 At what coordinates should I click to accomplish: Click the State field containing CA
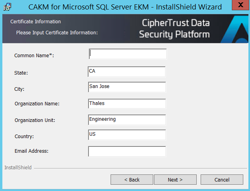click(x=127, y=71)
